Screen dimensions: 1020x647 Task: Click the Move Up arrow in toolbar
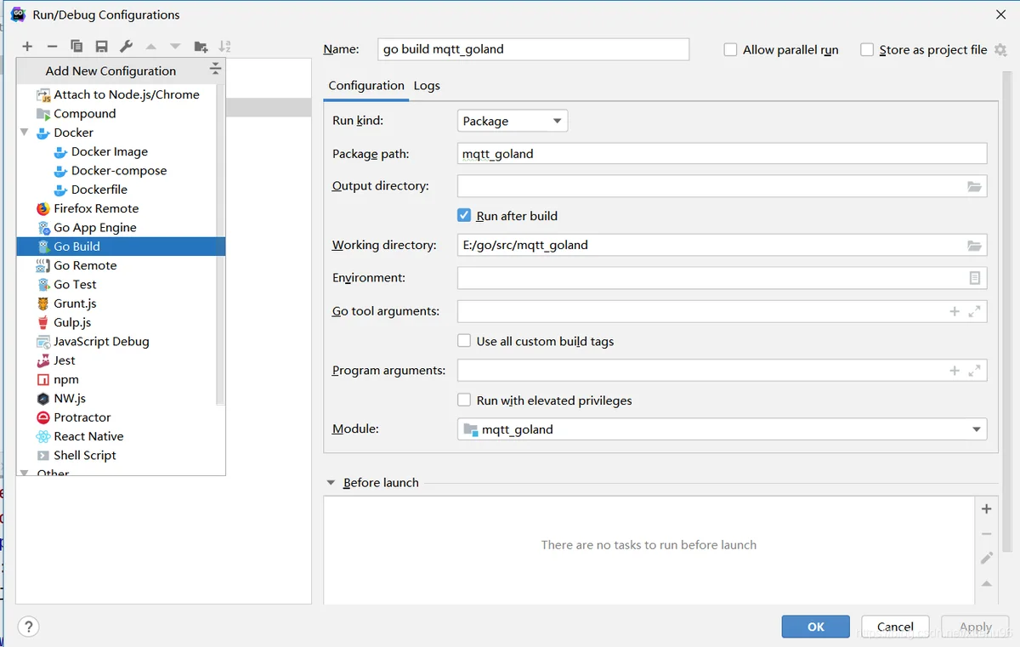pos(151,47)
